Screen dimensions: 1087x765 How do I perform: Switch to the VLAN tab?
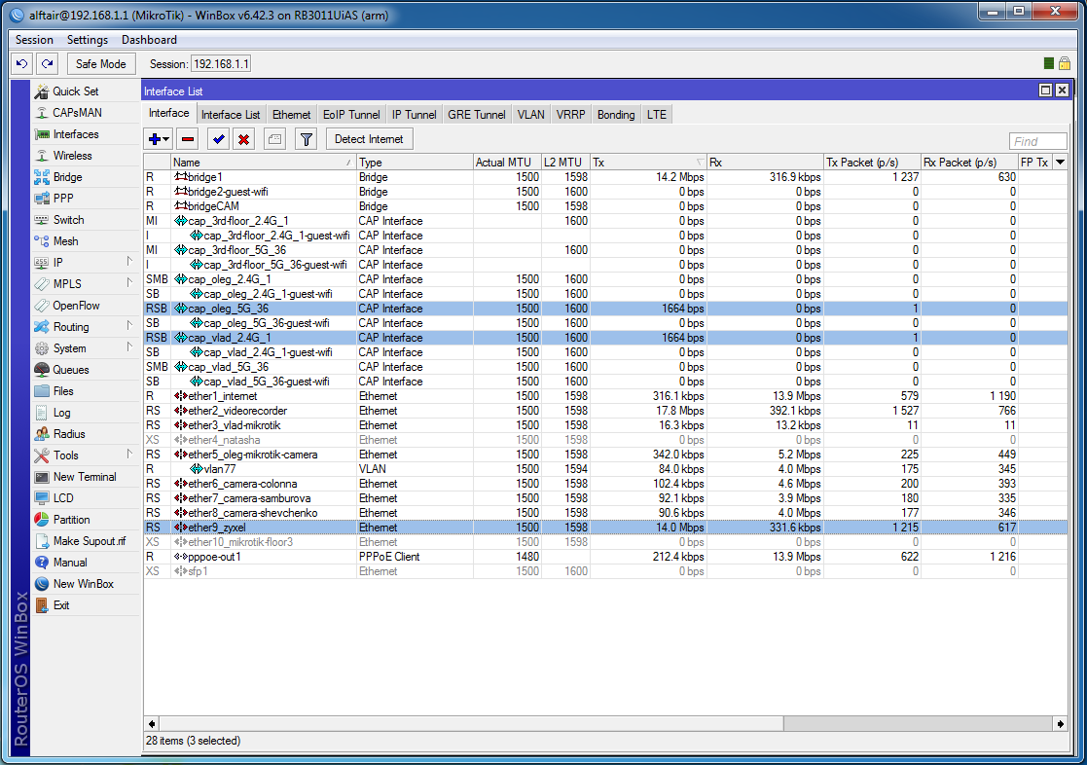click(531, 115)
